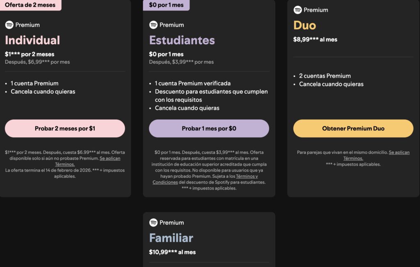The width and height of the screenshot is (420, 267).
Task: Click the '$10,99*** al mes' Familiar price
Action: pyautogui.click(x=172, y=252)
